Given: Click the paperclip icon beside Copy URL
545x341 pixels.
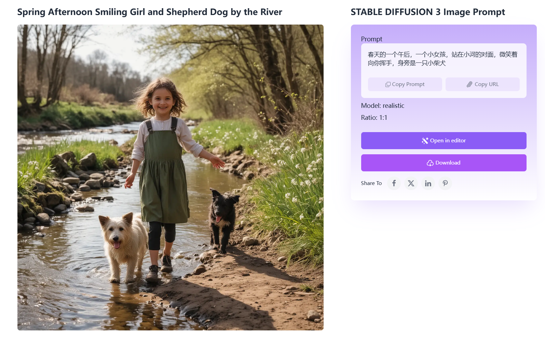Looking at the screenshot, I should tap(469, 84).
